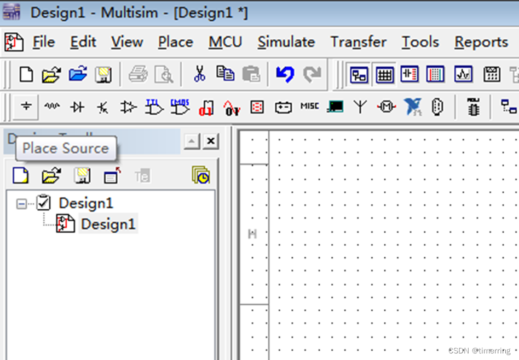Place an Indicator component
Screen dimensions: 519x360
click(257, 107)
